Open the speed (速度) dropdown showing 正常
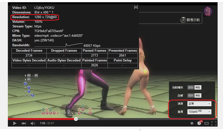Image resolution: width=223 pixels, height=131 pixels. pyautogui.click(x=199, y=104)
